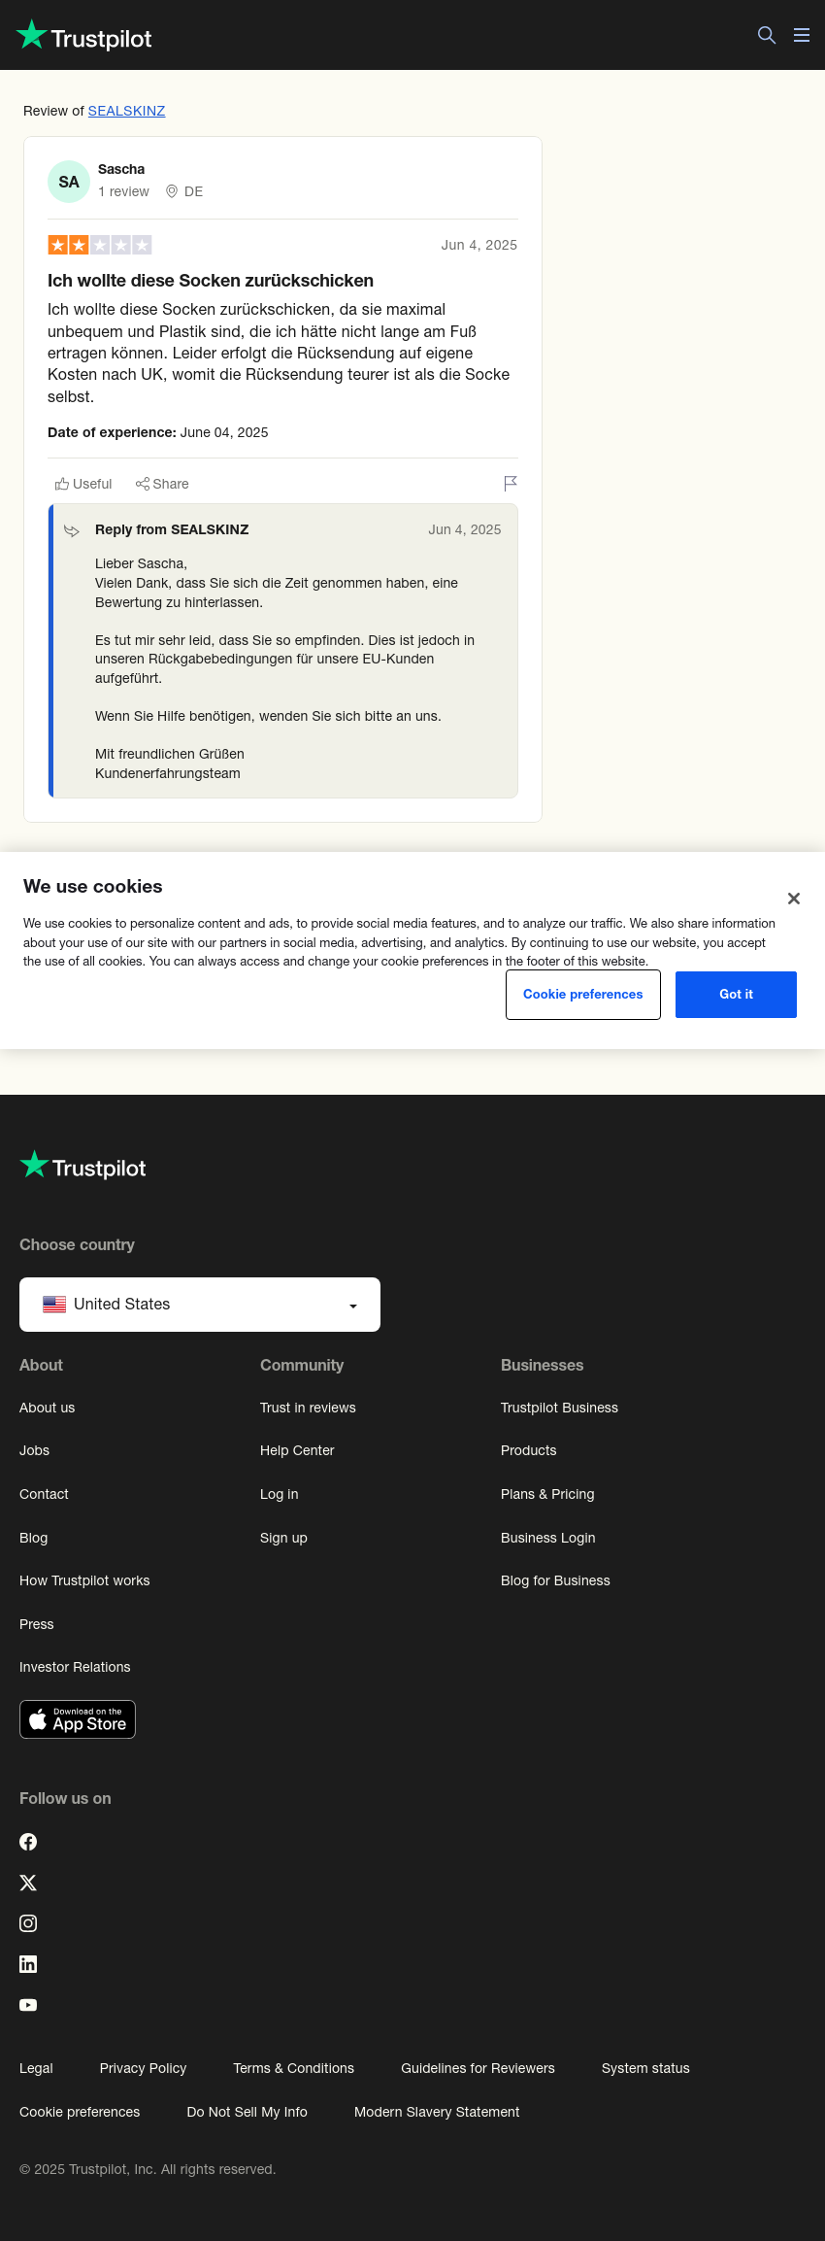Open the Press footer link
Image resolution: width=825 pixels, height=2241 pixels.
pyautogui.click(x=37, y=1624)
